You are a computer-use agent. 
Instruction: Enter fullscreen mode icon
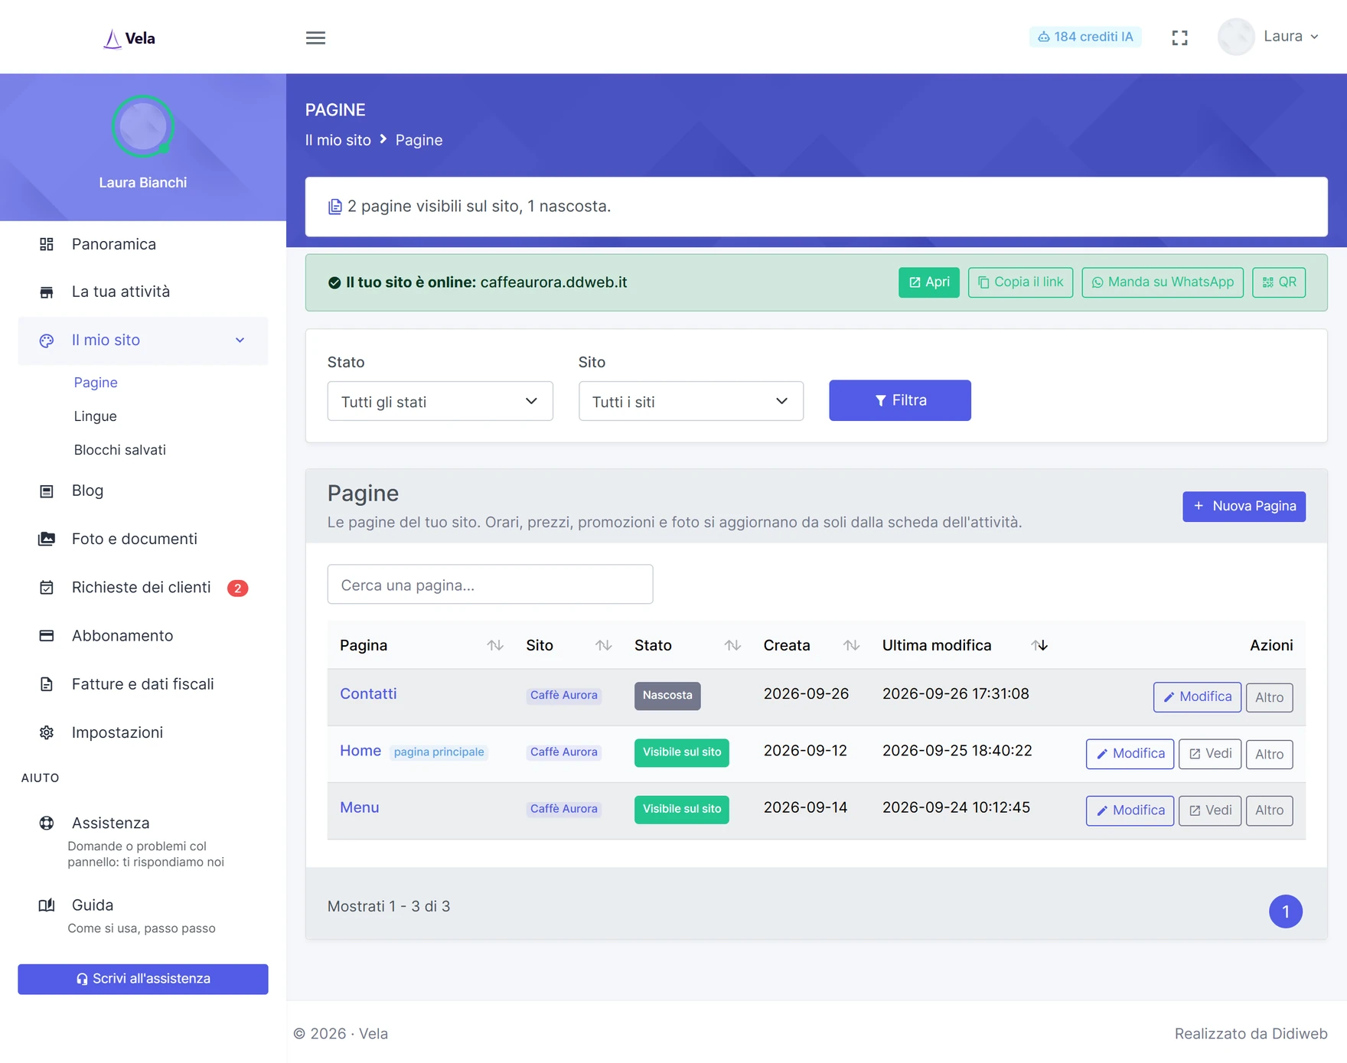coord(1179,37)
